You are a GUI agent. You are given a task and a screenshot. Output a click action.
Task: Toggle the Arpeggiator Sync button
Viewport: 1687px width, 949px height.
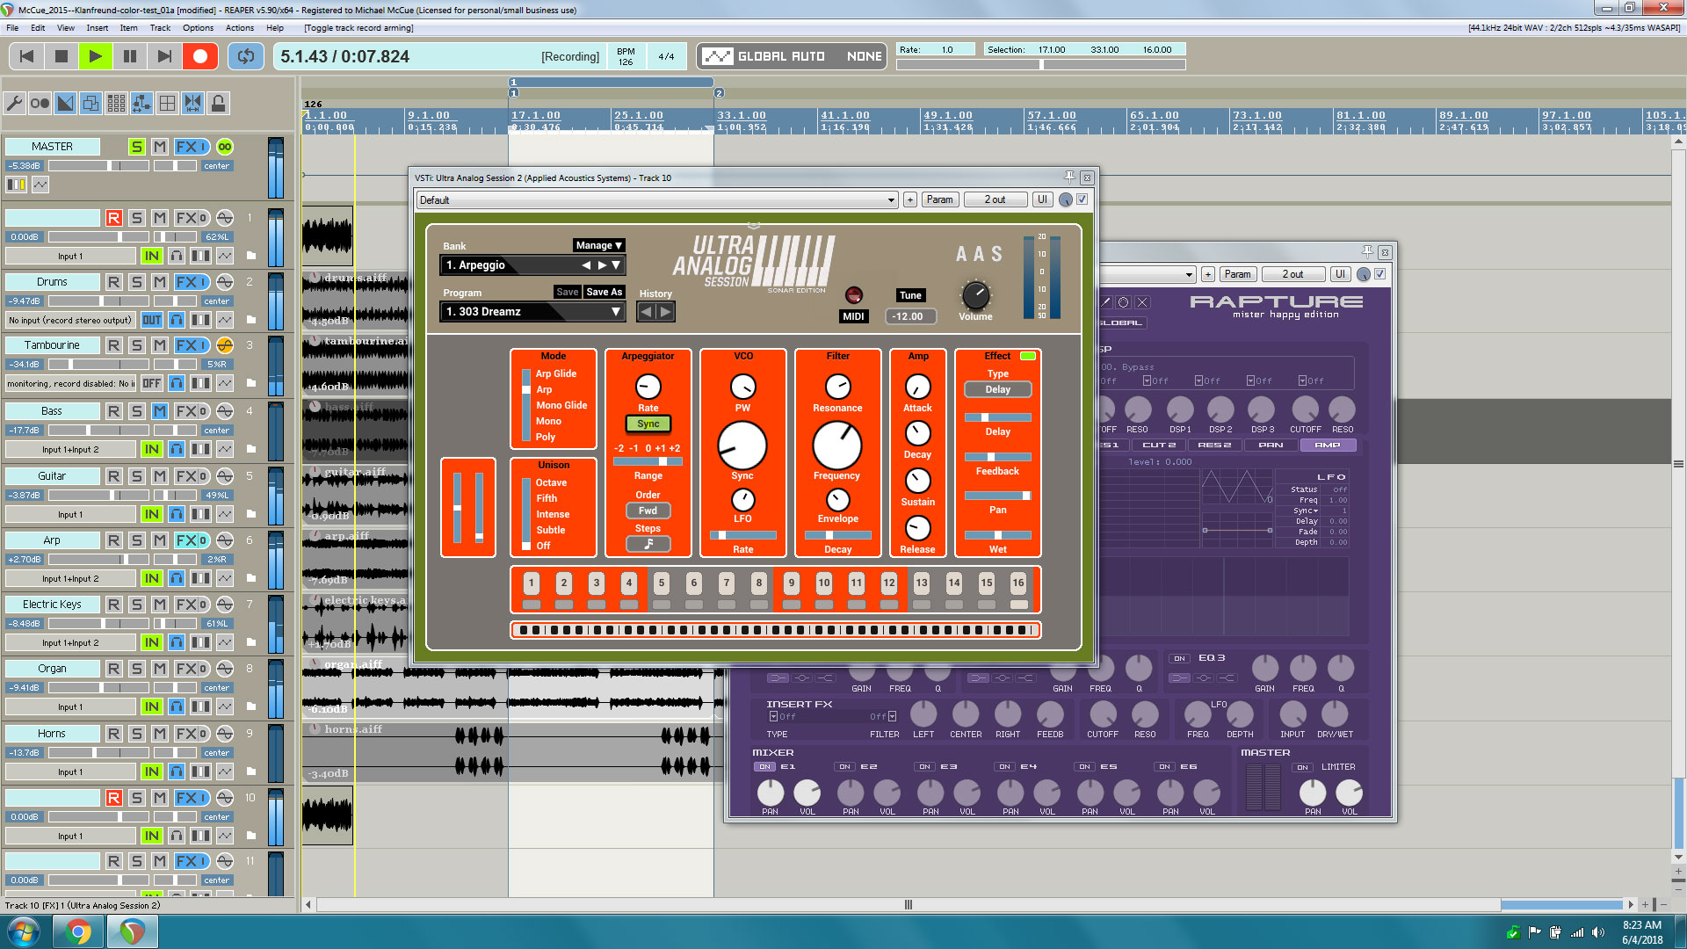pos(648,424)
